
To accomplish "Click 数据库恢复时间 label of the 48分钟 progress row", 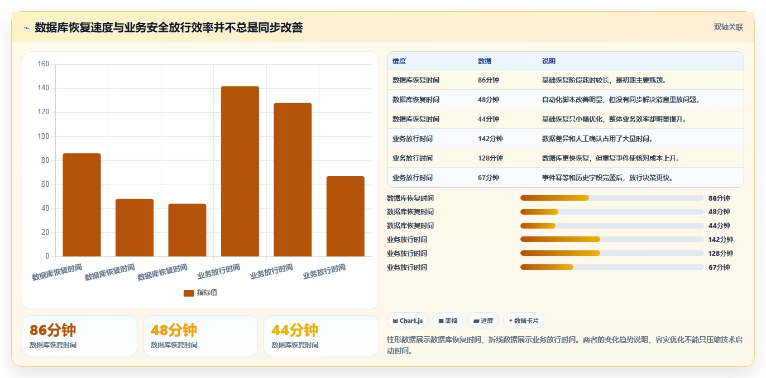I will 410,212.
